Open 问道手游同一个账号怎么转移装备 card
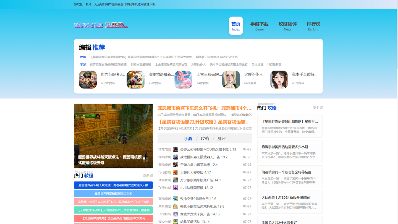This screenshot has height=224, width=398. pos(290,177)
